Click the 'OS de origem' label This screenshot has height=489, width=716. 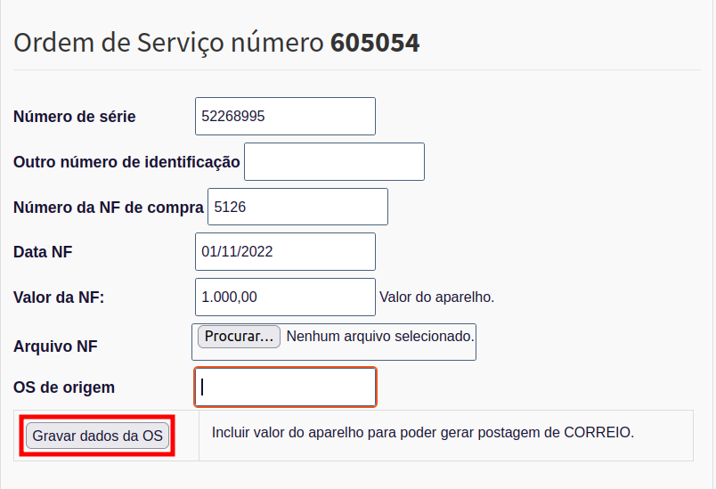(64, 387)
